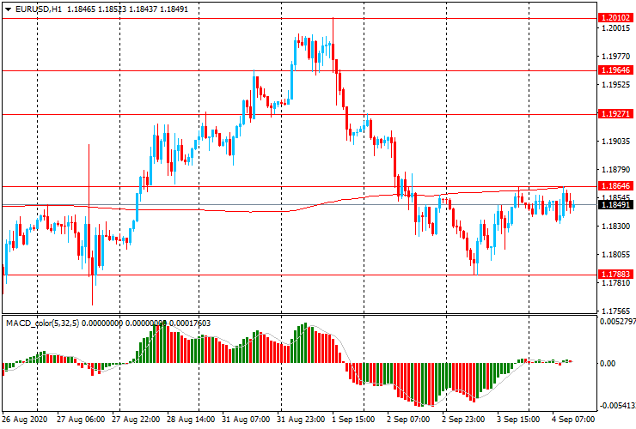Screen dimensions: 636x429
Task: Click the 1.18300 price scale value
Action: tap(615, 226)
